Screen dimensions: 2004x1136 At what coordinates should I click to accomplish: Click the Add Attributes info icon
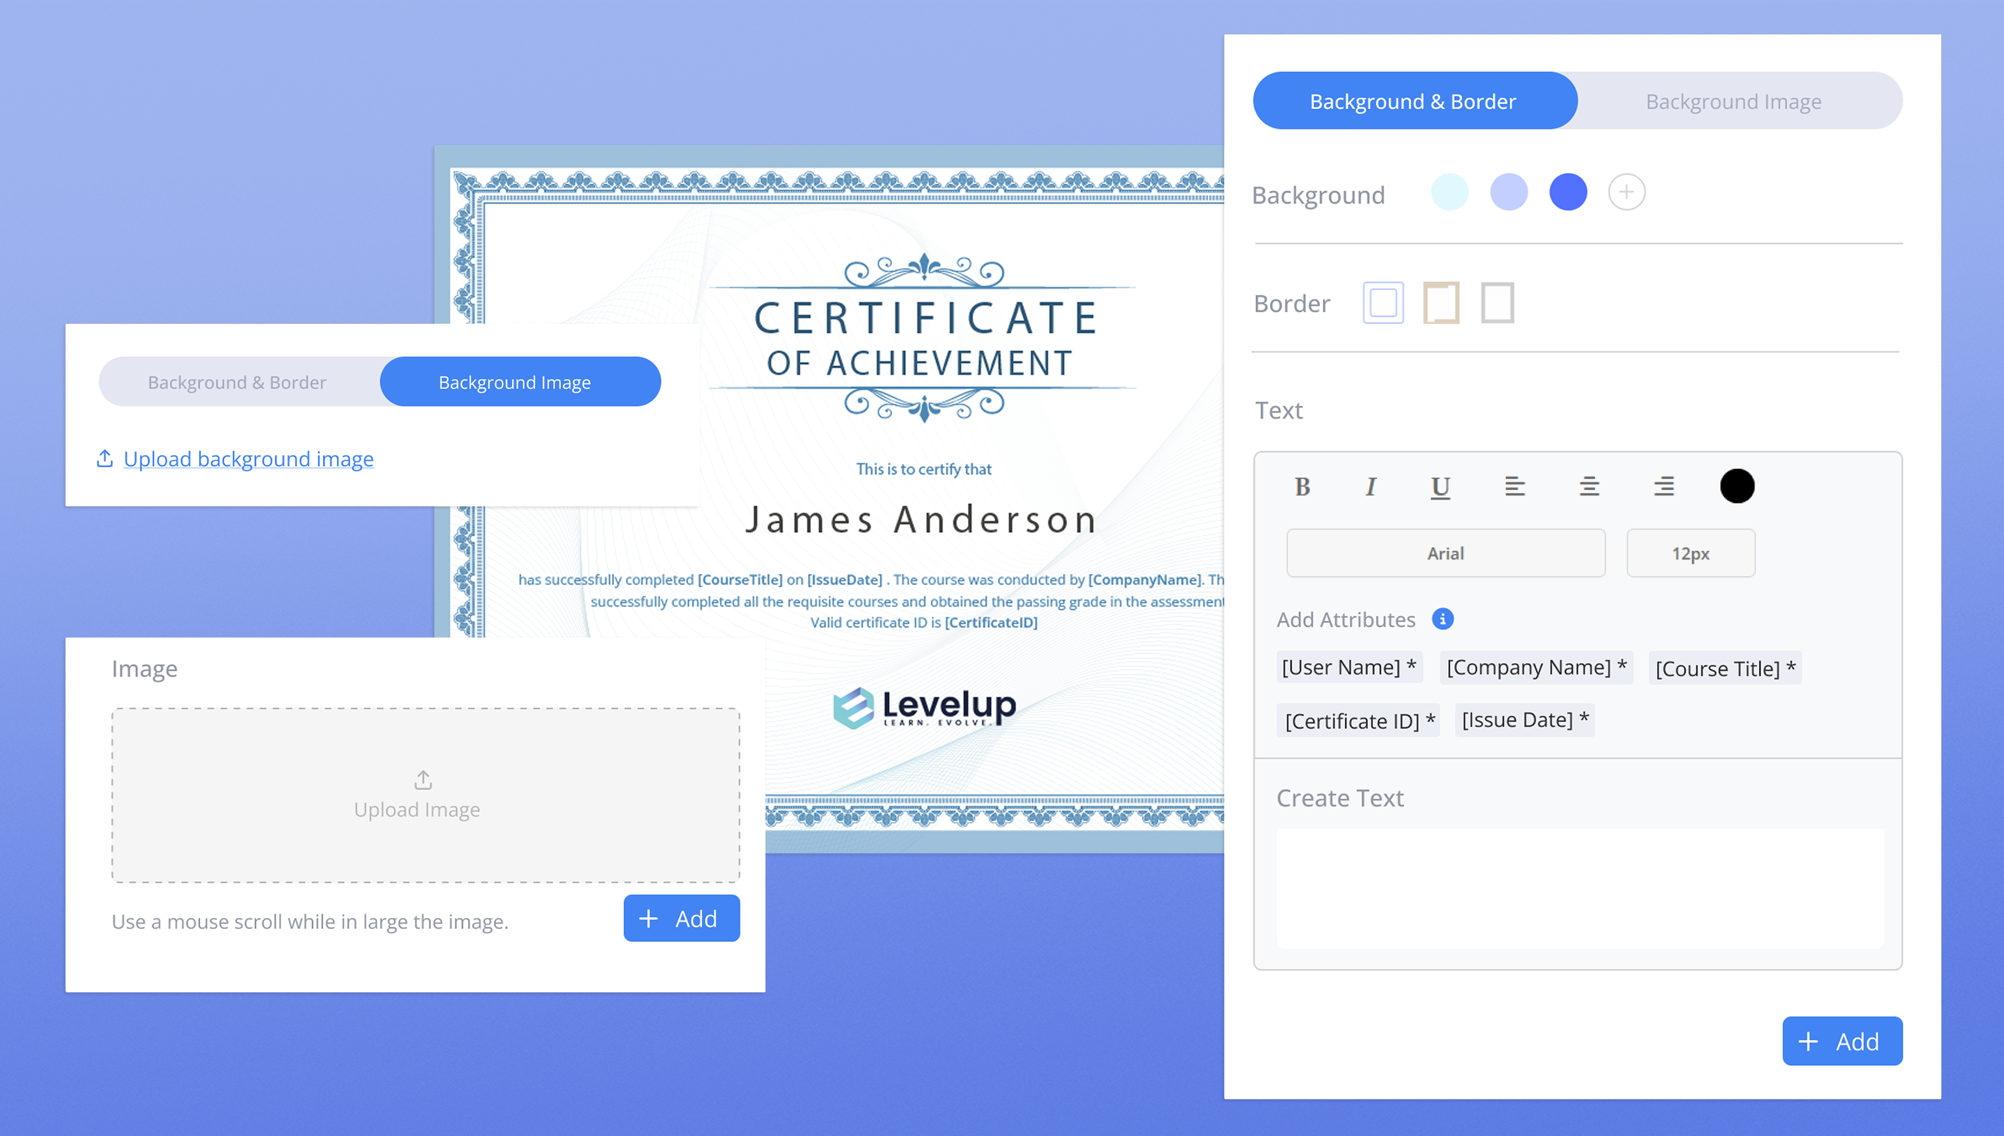(x=1442, y=619)
